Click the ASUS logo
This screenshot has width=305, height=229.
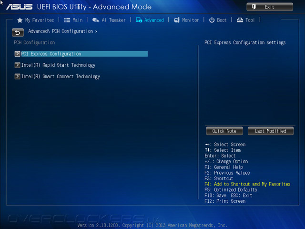click(x=19, y=7)
